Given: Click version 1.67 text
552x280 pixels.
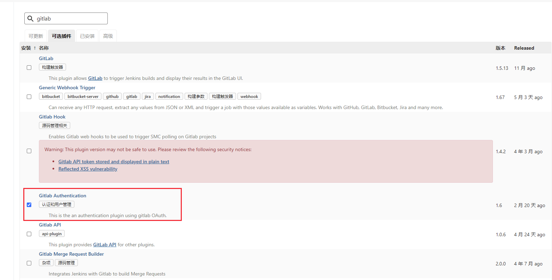Looking at the screenshot, I should 500,97.
